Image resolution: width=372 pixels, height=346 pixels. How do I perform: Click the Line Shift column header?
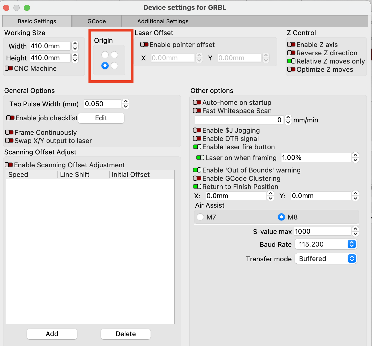[84, 175]
